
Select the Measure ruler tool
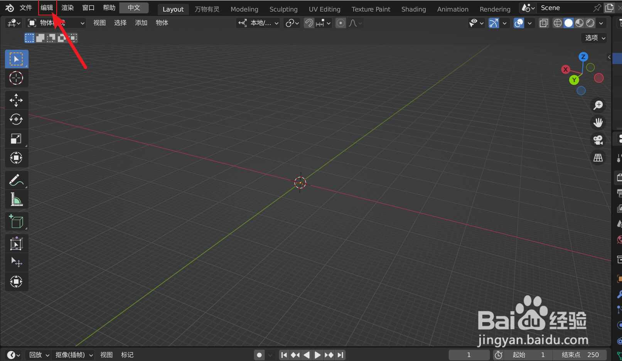point(16,199)
